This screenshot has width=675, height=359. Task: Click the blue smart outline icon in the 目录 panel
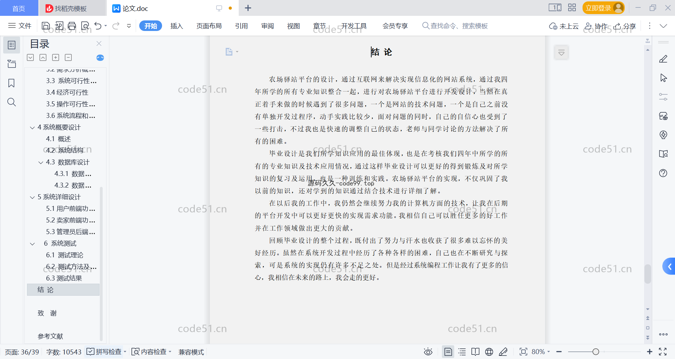pyautogui.click(x=100, y=58)
